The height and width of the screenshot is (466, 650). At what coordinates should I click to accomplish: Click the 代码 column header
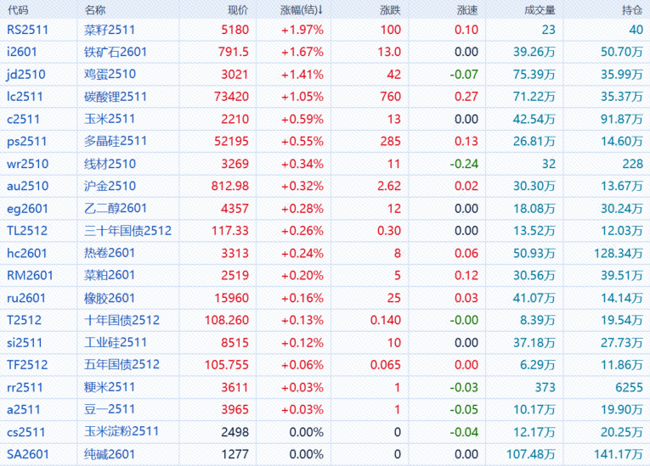[x=18, y=9]
